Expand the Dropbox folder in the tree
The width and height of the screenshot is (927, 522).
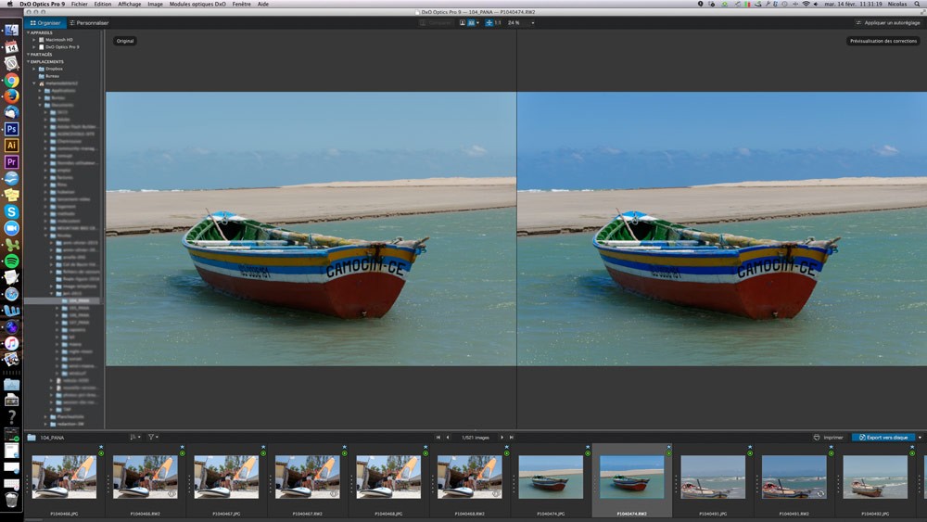(x=34, y=69)
